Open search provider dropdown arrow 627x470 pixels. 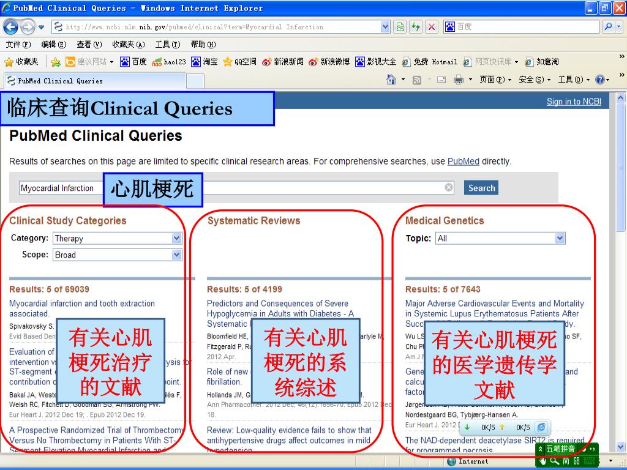coord(619,27)
